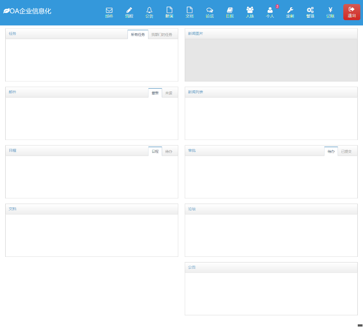The height and width of the screenshot is (327, 363).
Task: Switch to 我部门的任务 tab
Action: [162, 35]
